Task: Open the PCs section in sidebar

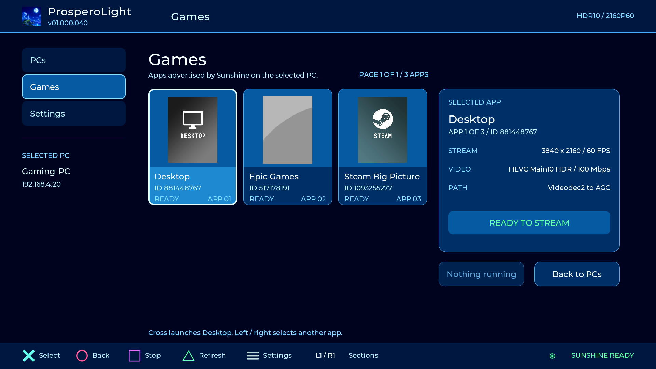Action: (74, 60)
